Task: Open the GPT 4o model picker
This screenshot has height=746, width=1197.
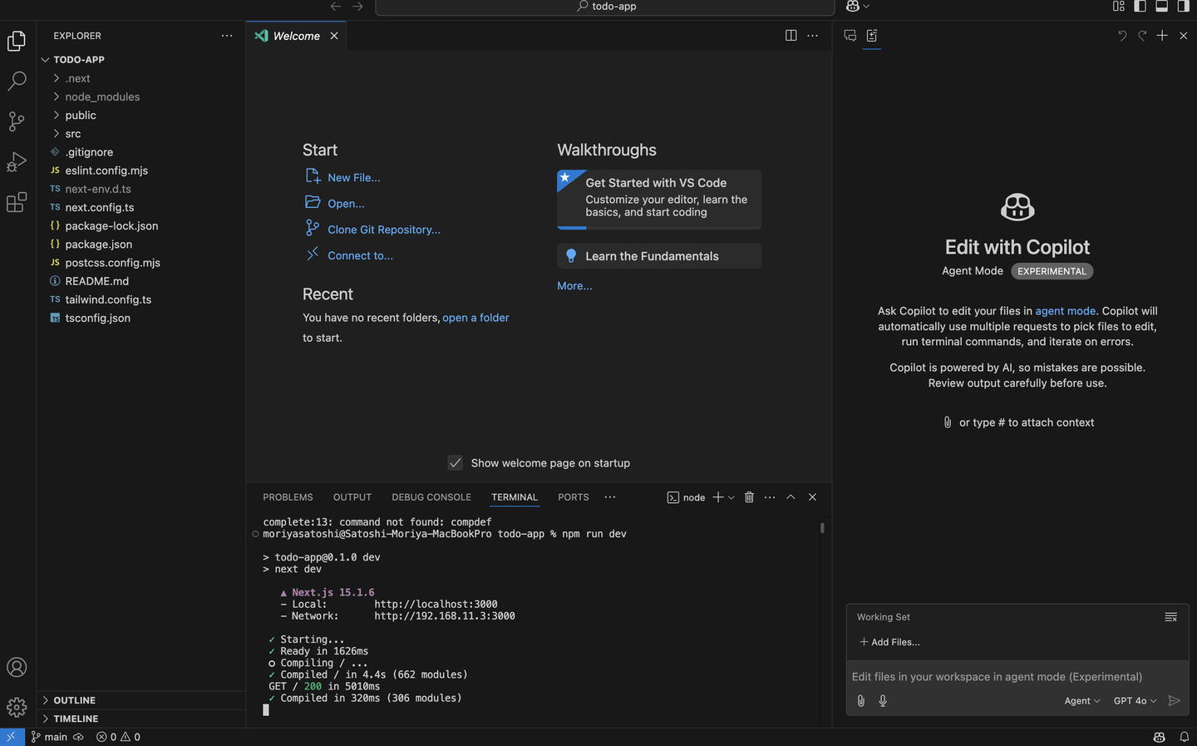Action: [x=1135, y=701]
